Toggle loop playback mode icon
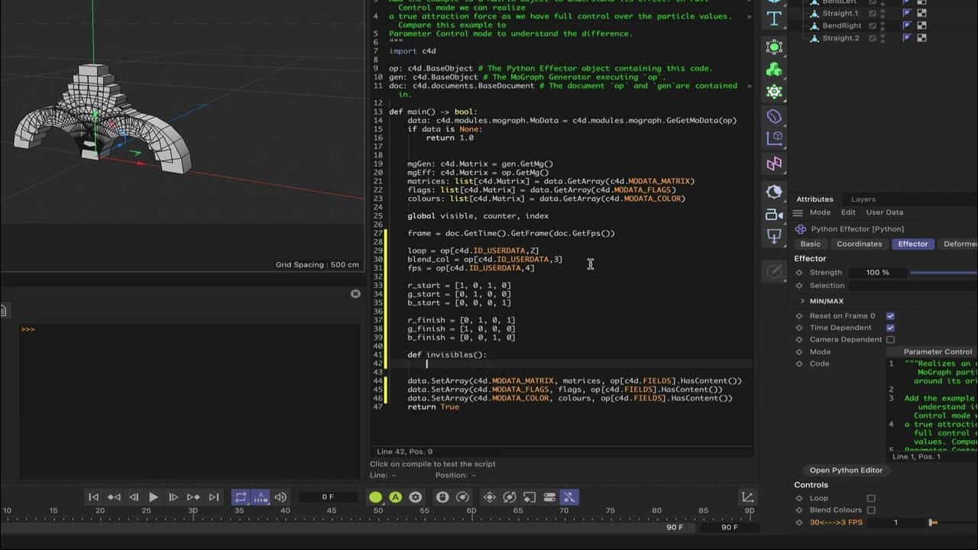Image resolution: width=978 pixels, height=550 pixels. pyautogui.click(x=241, y=497)
